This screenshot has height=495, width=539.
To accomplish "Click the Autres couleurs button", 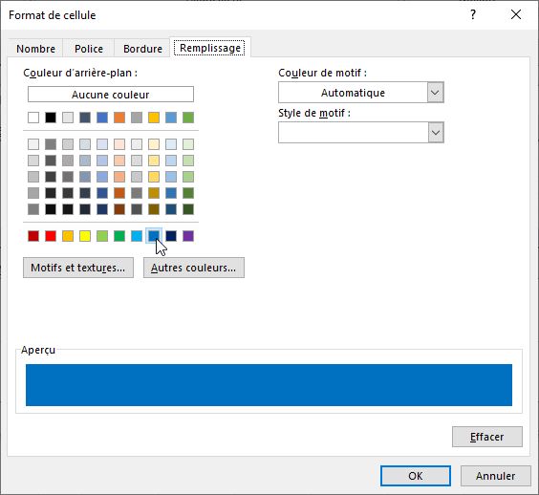I will (x=194, y=268).
